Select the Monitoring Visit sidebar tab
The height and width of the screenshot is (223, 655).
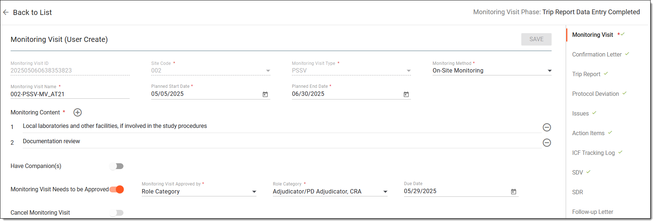[593, 35]
